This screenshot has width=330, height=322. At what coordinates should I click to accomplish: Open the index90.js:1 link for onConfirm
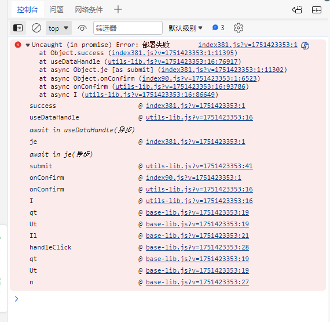[193, 178]
